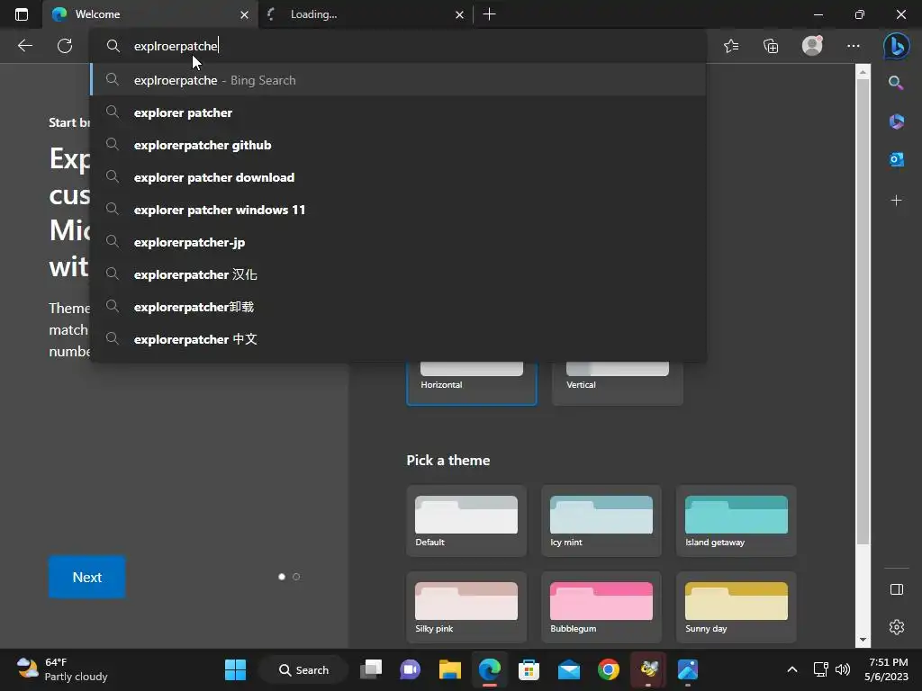Add a sidebar app with plus icon
This screenshot has width=922, height=691.
point(896,201)
